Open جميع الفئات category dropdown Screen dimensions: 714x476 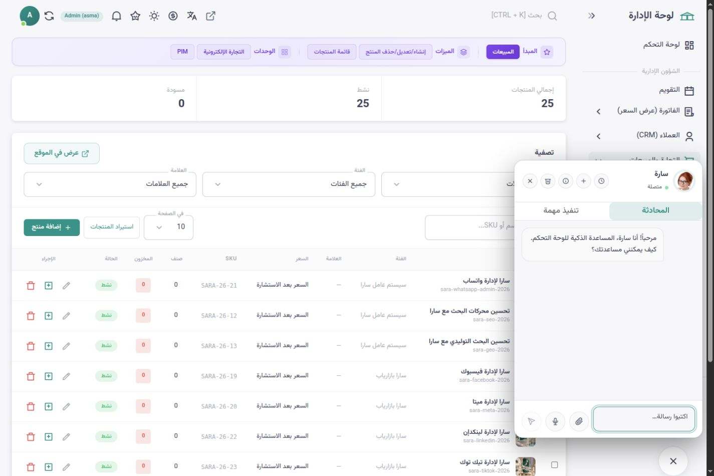289,184
